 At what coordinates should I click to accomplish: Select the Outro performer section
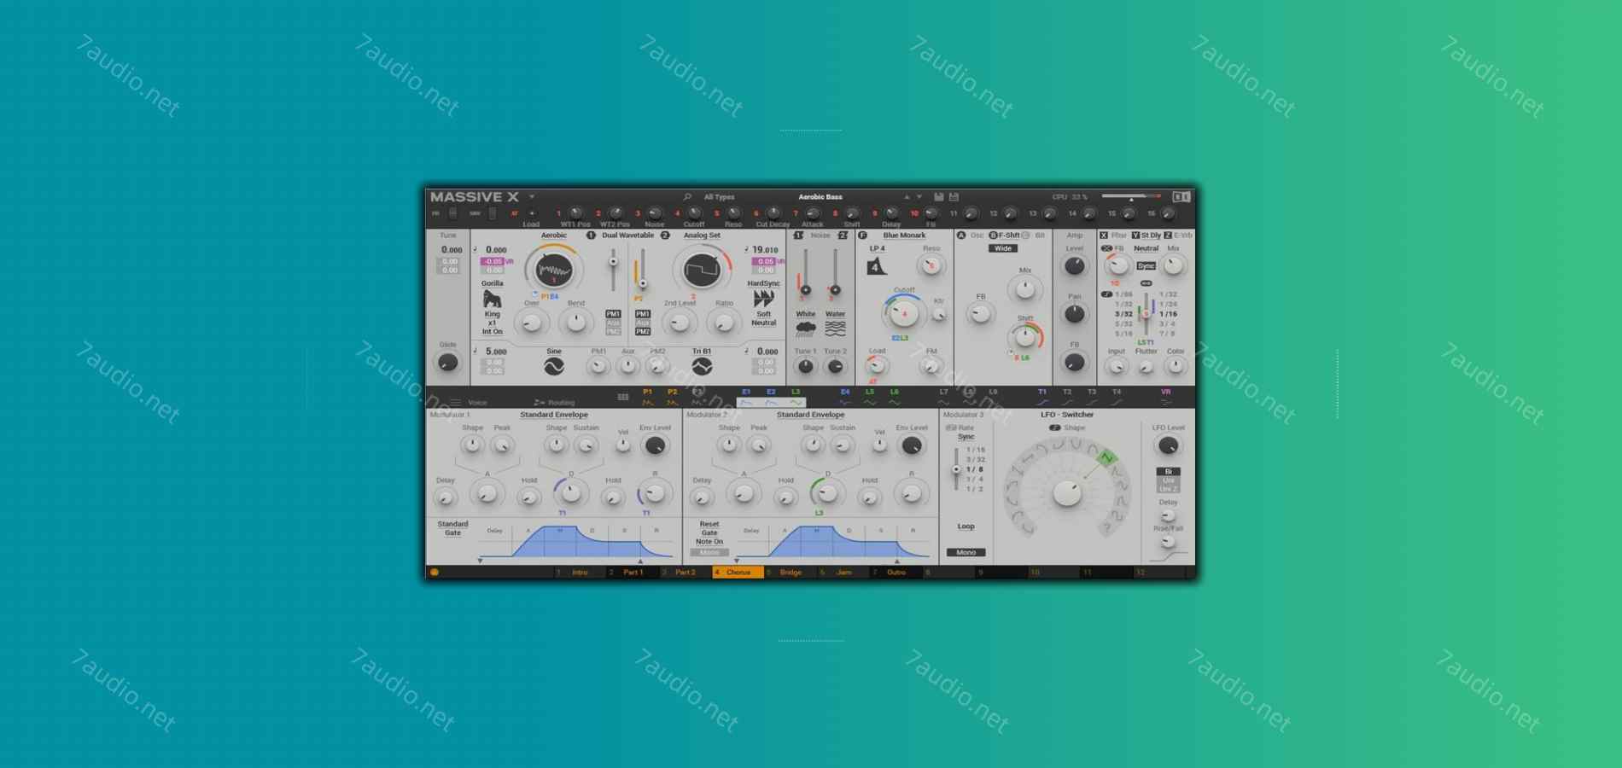[x=896, y=573]
